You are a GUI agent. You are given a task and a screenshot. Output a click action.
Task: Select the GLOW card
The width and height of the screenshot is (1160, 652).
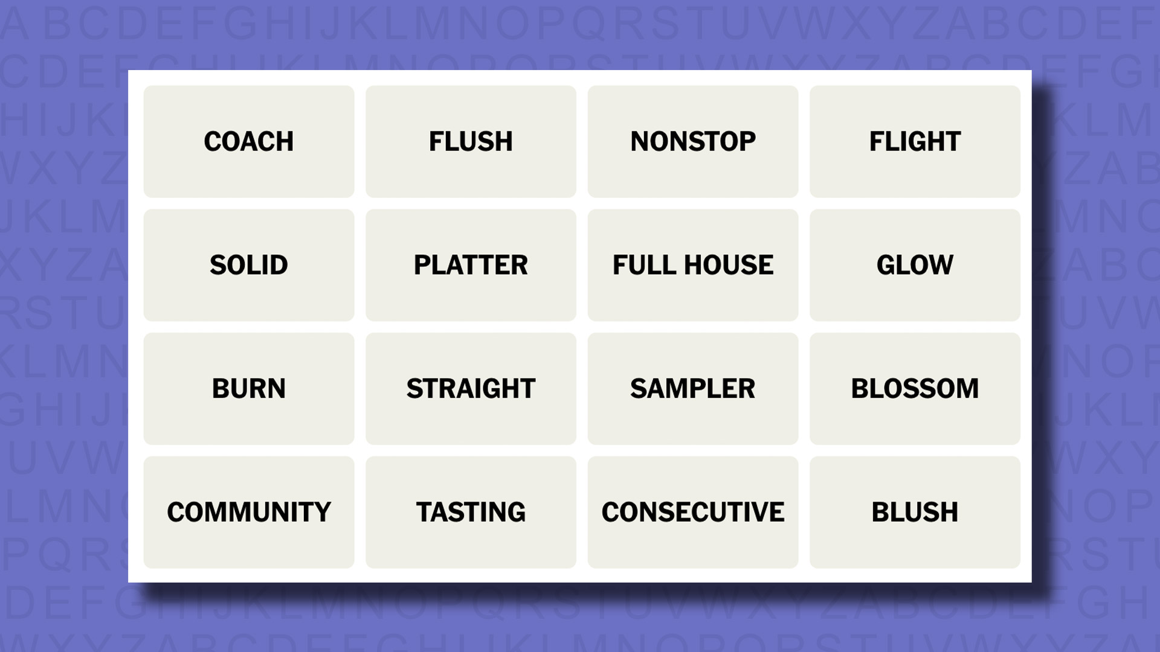click(915, 264)
